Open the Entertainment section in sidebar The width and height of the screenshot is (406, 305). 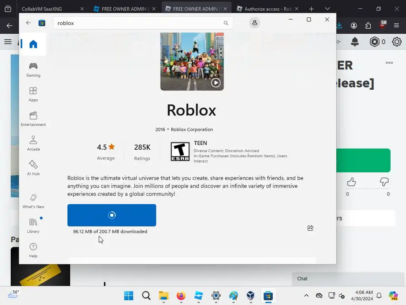coord(33,119)
